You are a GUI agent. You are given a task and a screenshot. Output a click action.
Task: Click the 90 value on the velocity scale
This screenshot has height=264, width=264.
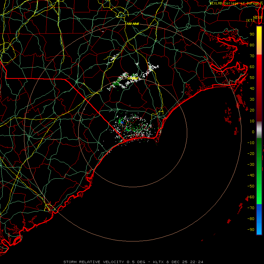pos(252,34)
